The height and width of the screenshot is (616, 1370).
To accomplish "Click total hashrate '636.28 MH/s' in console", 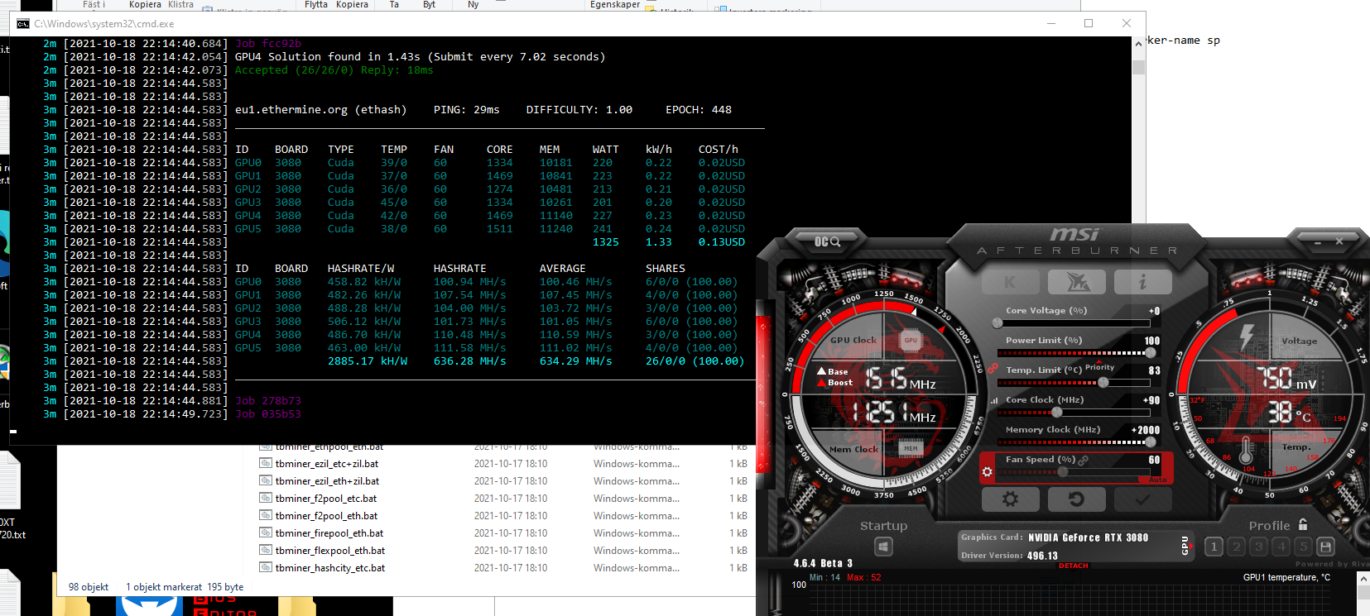I will click(469, 361).
